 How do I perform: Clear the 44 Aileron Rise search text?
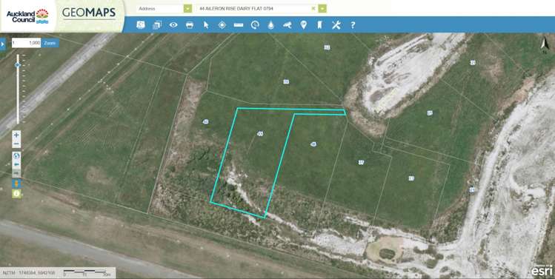tap(313, 8)
